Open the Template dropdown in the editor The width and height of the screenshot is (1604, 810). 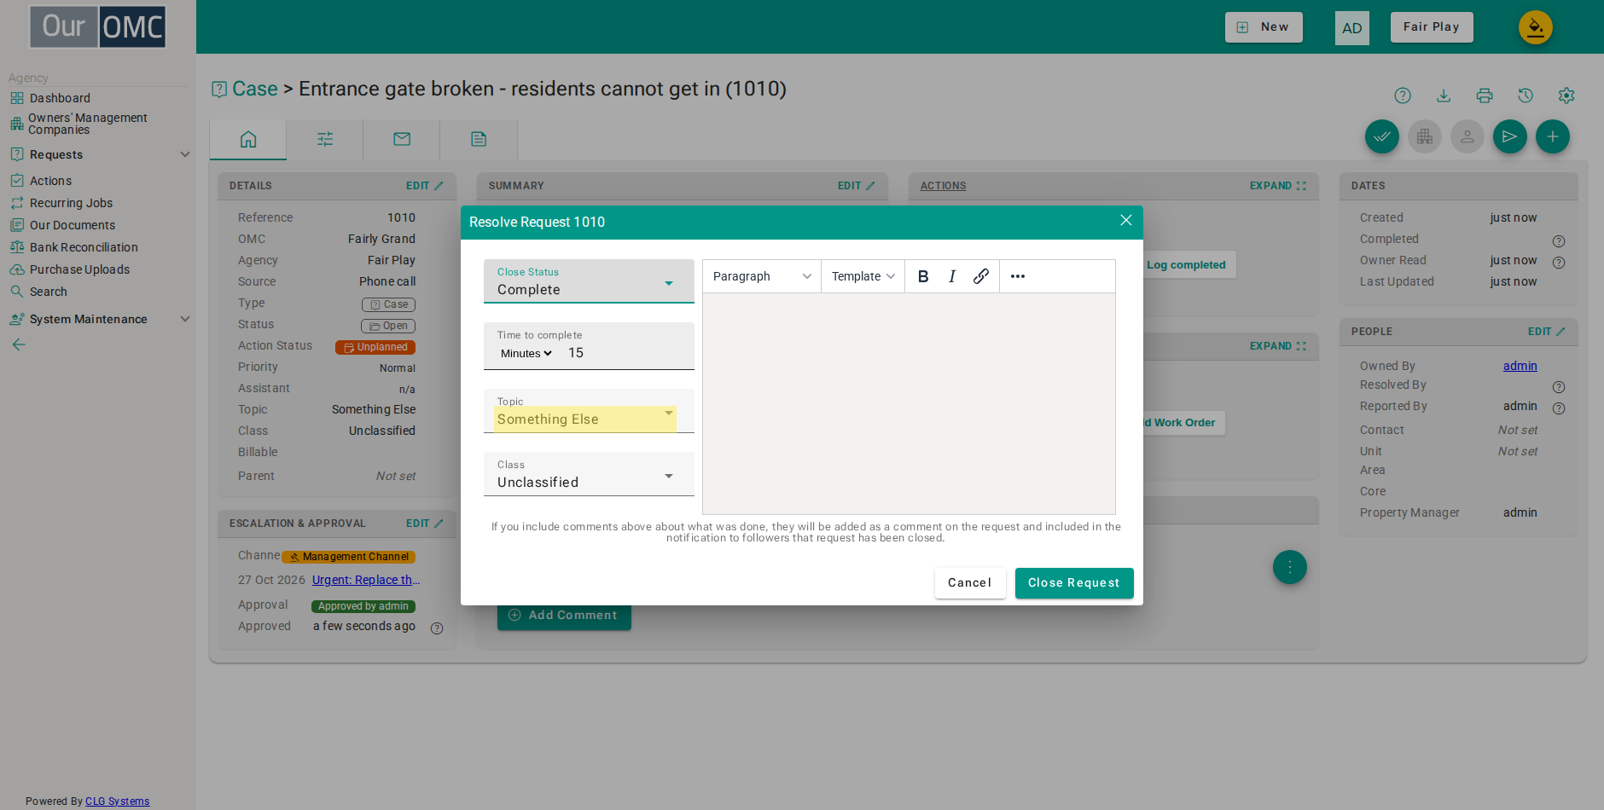point(863,276)
